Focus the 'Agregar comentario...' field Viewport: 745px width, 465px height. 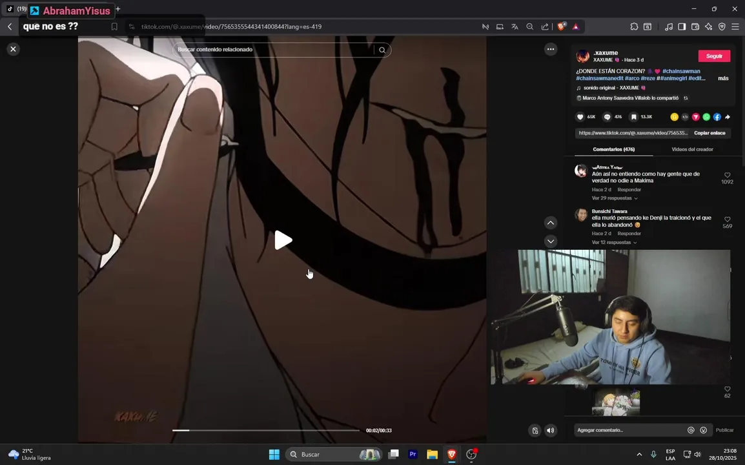[x=629, y=430]
